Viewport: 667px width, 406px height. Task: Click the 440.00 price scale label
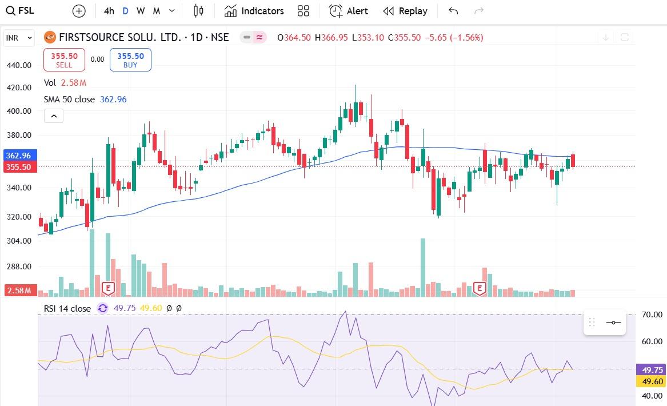[x=19, y=65]
